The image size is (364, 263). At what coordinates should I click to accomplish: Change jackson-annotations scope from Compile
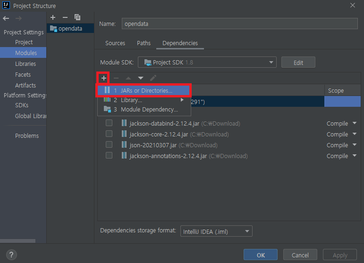click(341, 156)
